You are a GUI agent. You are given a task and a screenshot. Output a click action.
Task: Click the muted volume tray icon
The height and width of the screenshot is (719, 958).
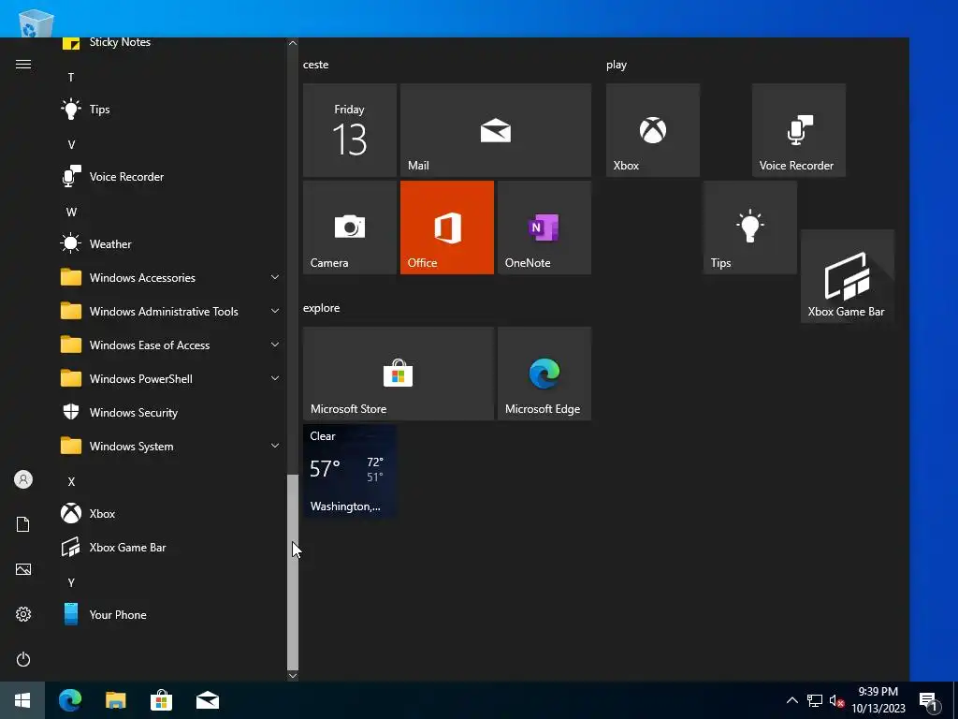[x=836, y=700]
